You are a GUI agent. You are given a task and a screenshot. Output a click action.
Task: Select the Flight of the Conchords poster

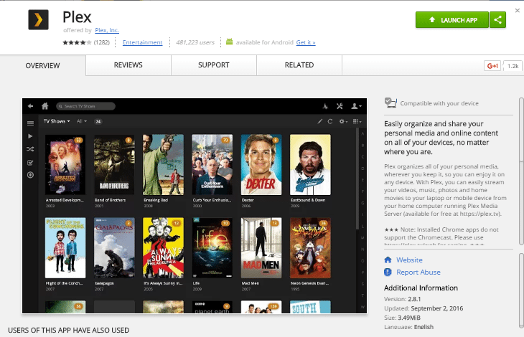[65, 248]
